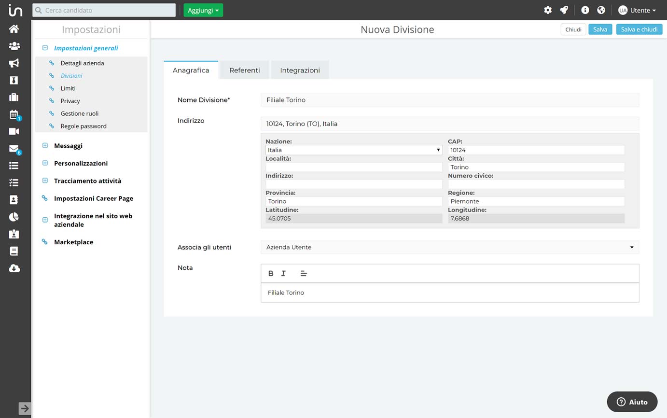Open Dettagli azienda in the settings tree
Screen dimensions: 667x418
click(82, 63)
